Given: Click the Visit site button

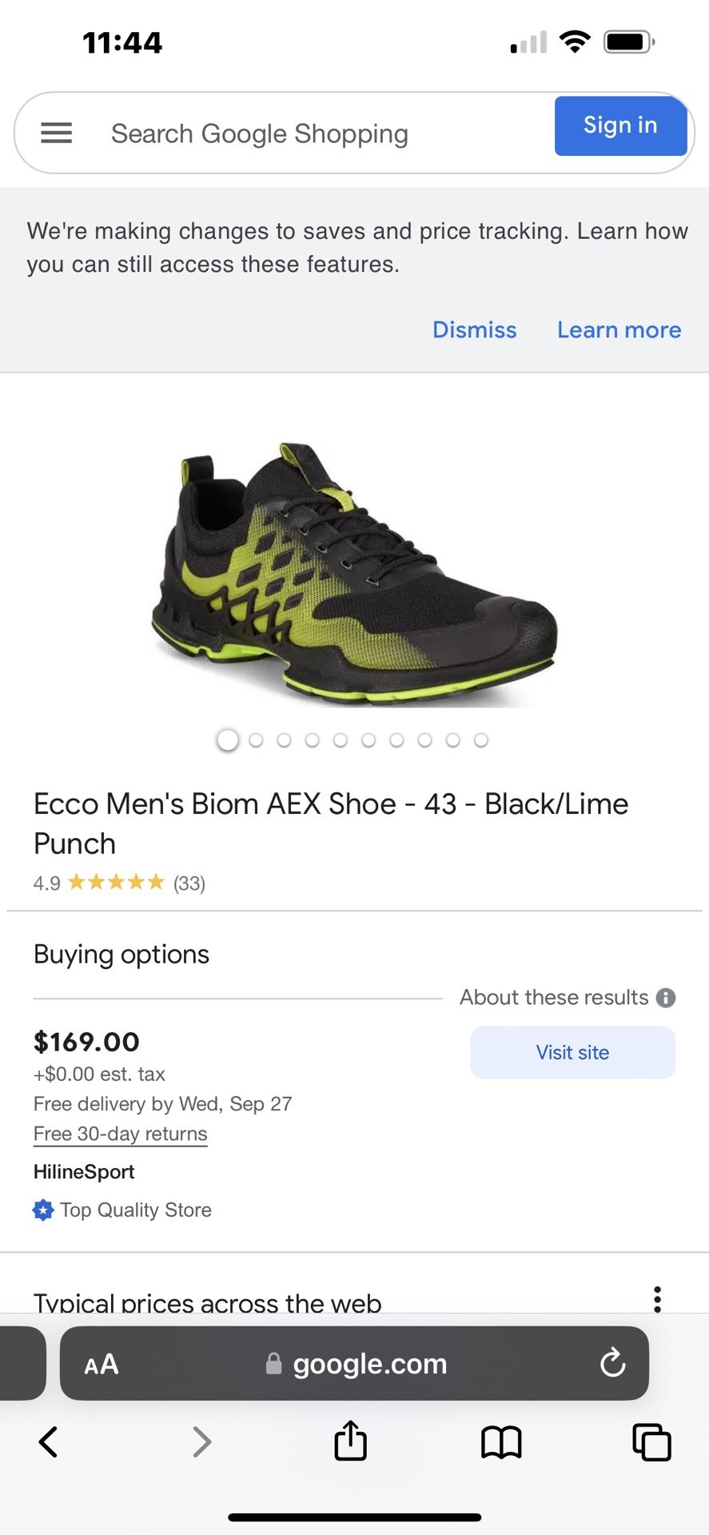Looking at the screenshot, I should tap(572, 1052).
